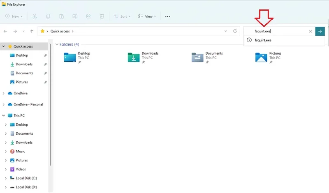Expand Local Disk (C:) in navigation pane
This screenshot has height=193, width=329.
tap(6, 178)
